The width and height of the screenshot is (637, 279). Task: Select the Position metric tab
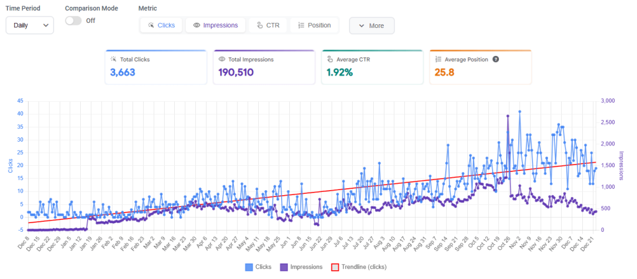pos(314,25)
